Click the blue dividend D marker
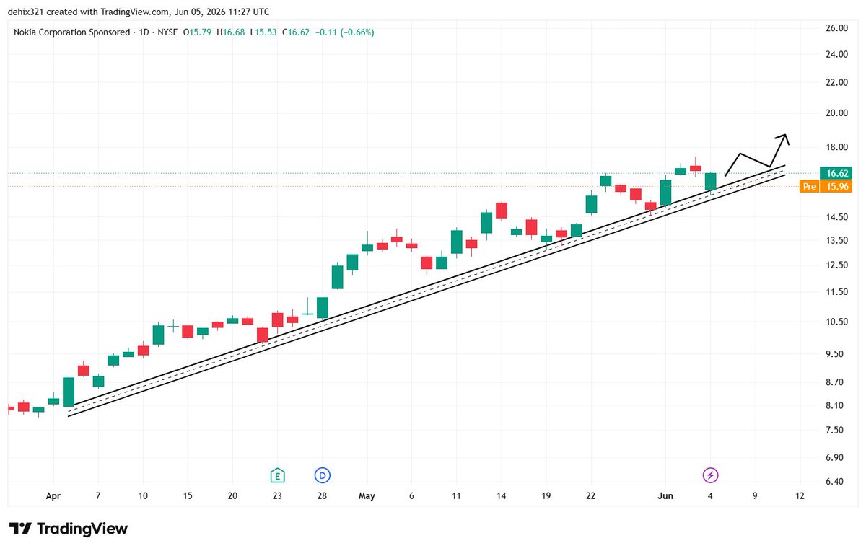Image resolution: width=866 pixels, height=551 pixels. click(323, 475)
